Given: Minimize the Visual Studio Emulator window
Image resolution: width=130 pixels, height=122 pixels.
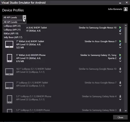Looking at the screenshot, I should click(120, 3).
